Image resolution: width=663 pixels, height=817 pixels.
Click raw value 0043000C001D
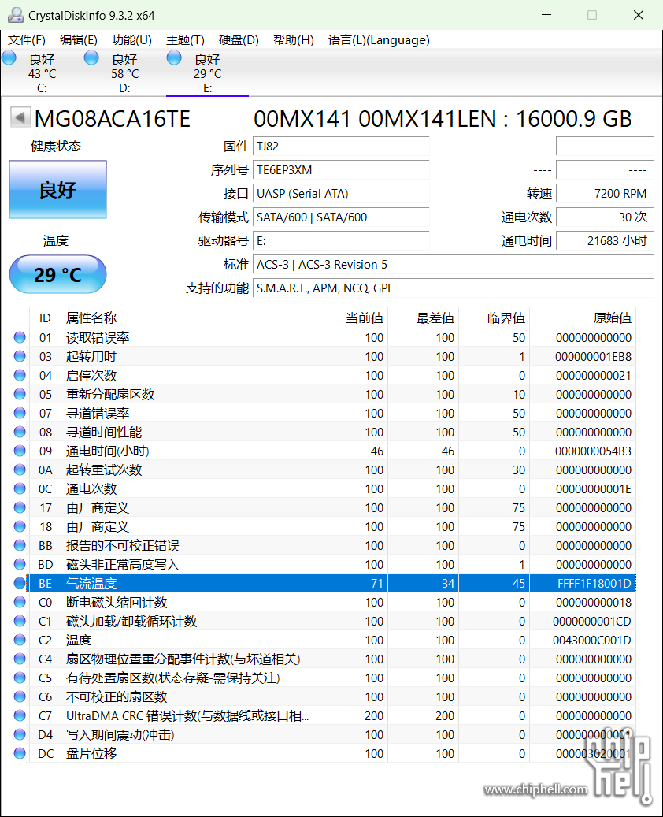click(592, 641)
